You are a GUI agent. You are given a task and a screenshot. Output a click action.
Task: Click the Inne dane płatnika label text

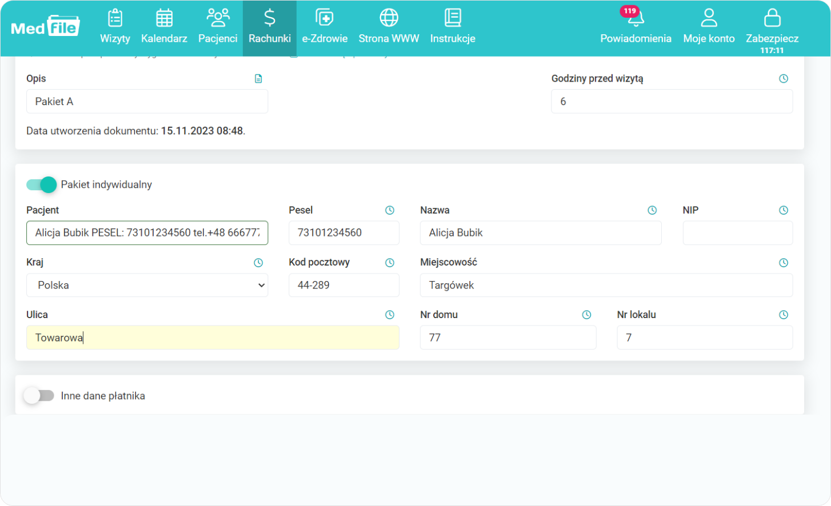click(x=103, y=396)
